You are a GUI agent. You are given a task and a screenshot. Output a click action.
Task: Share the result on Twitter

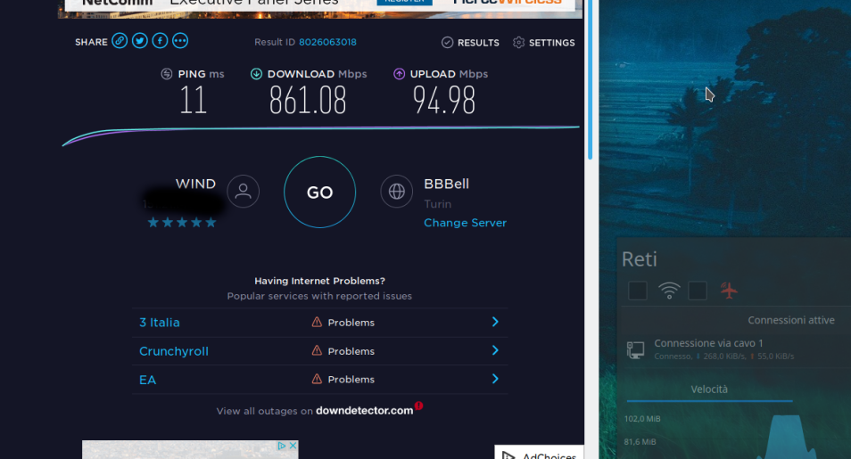tap(139, 41)
